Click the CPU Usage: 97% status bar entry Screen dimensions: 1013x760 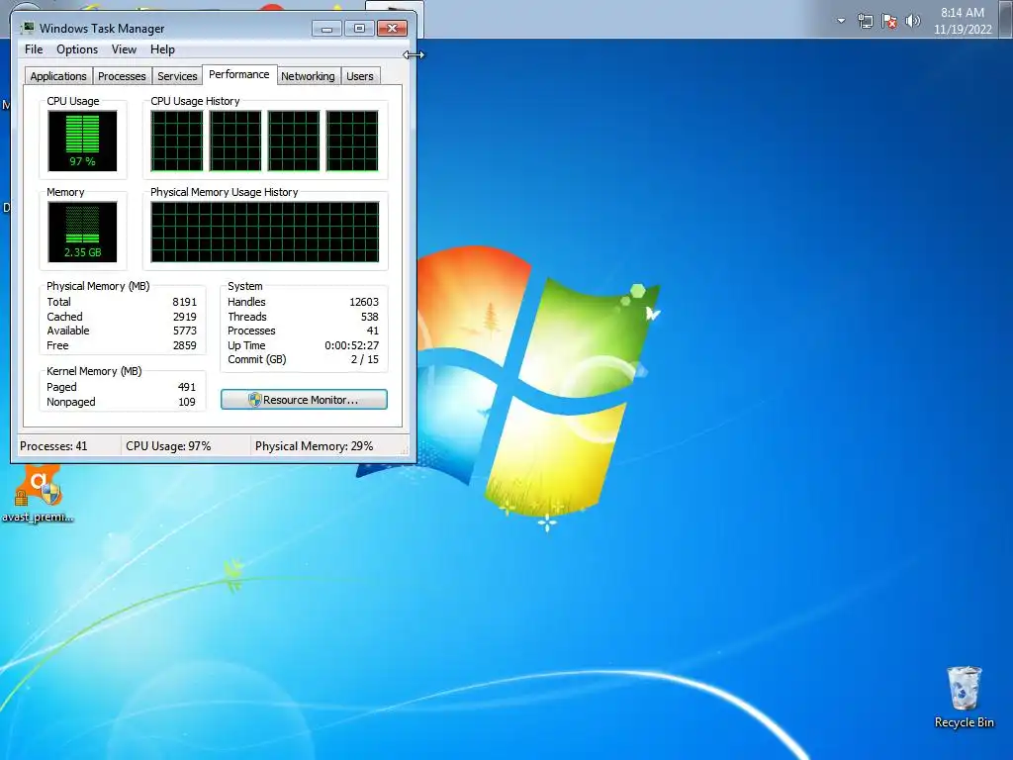point(168,446)
